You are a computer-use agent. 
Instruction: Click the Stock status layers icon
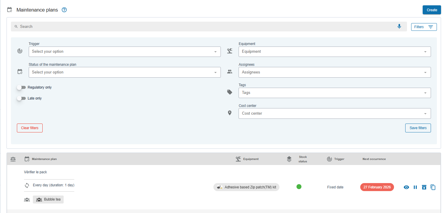(289, 159)
